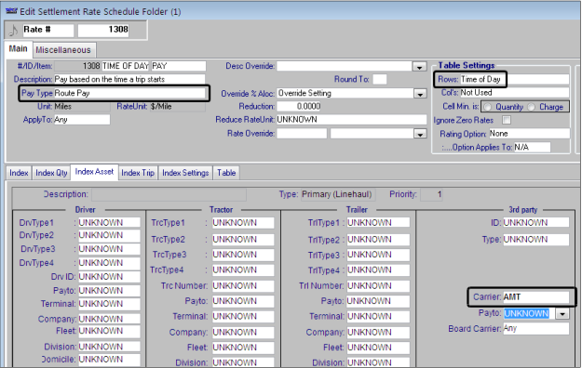Click the Priority field
This screenshot has height=368, width=582.
click(431, 194)
